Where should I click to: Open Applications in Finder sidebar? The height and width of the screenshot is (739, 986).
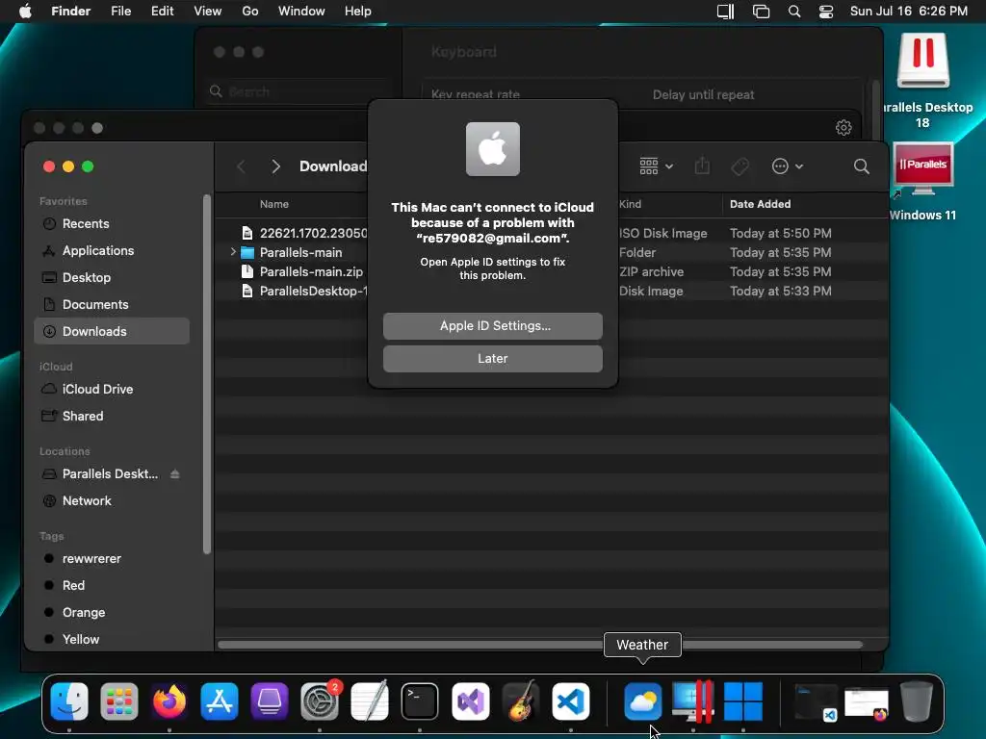click(x=112, y=251)
